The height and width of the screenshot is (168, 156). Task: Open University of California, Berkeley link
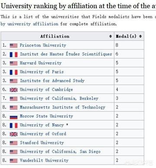pyautogui.click(x=59, y=98)
